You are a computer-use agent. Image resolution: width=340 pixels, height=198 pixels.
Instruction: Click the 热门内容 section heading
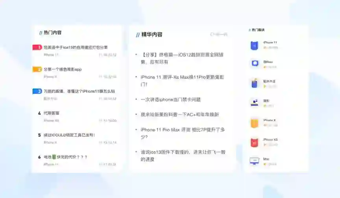[53, 33]
